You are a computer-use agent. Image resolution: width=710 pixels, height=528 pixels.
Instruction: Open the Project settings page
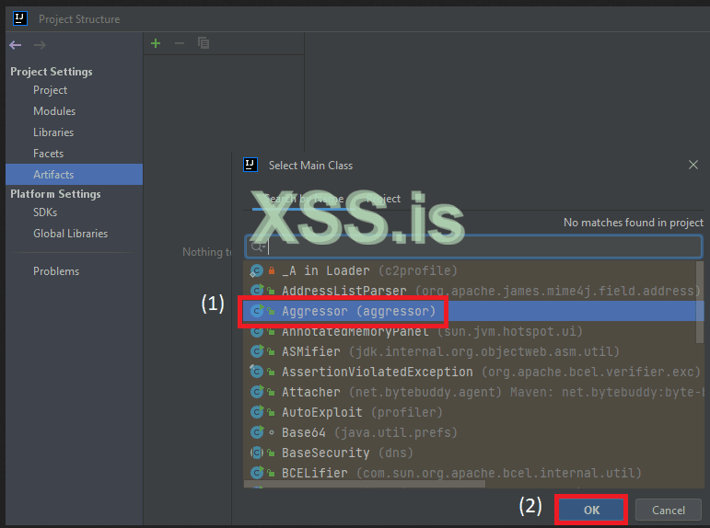[x=51, y=90]
